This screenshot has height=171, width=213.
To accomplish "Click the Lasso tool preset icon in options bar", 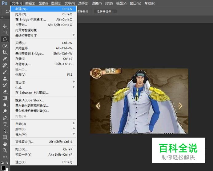I will point(8,11).
